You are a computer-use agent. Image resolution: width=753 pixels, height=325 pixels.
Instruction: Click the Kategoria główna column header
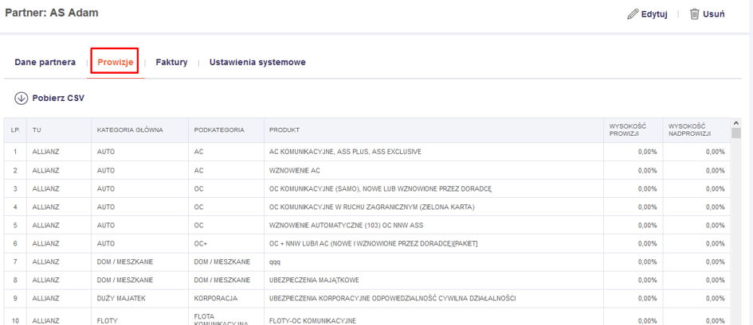130,130
